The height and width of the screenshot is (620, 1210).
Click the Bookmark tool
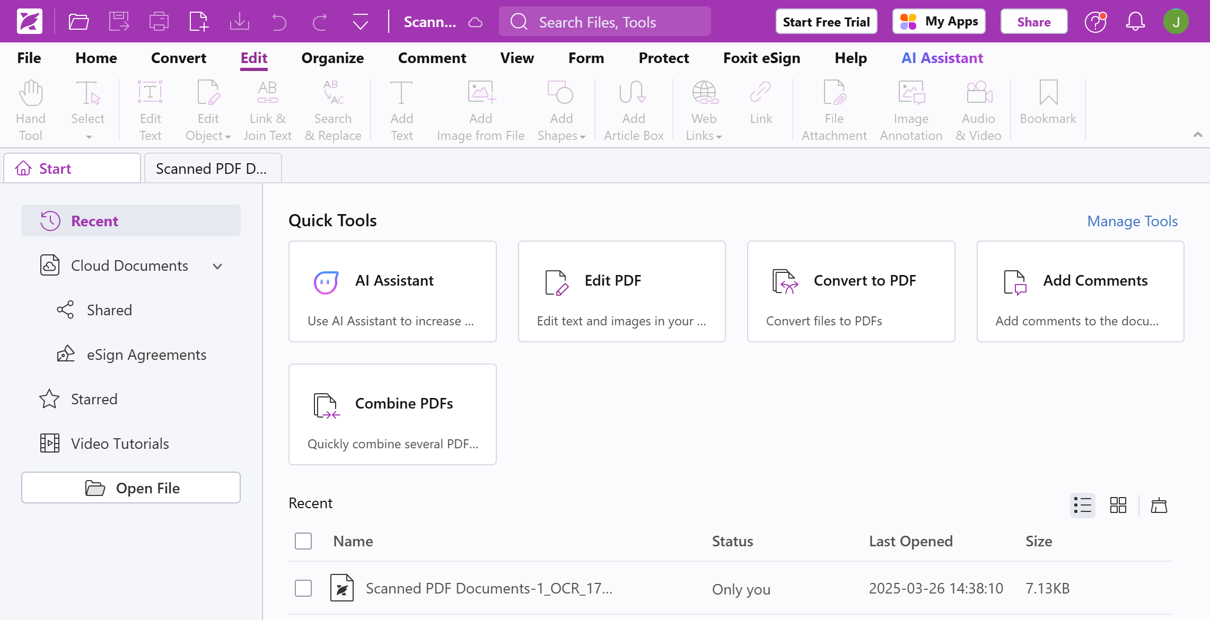coord(1048,103)
